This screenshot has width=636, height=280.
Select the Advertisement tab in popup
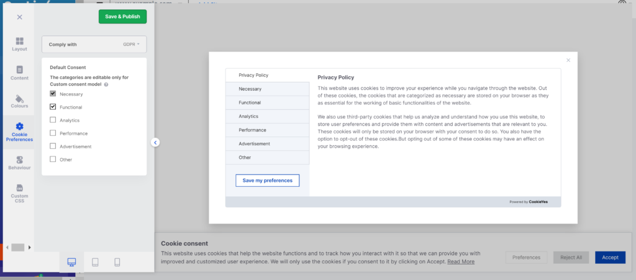coord(267,144)
